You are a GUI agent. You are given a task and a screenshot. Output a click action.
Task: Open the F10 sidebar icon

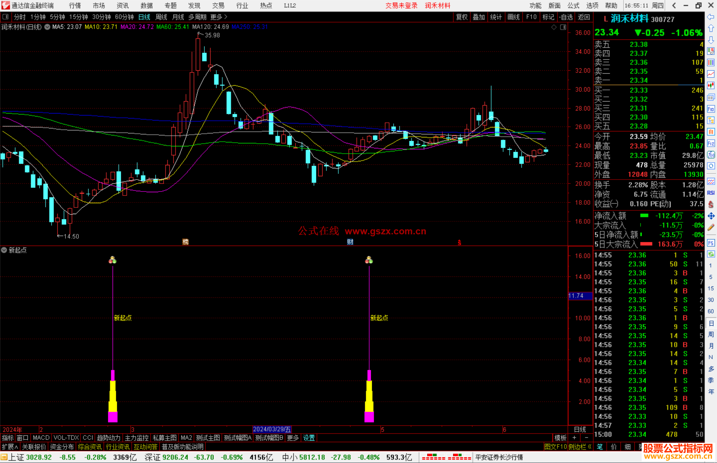pos(711,109)
